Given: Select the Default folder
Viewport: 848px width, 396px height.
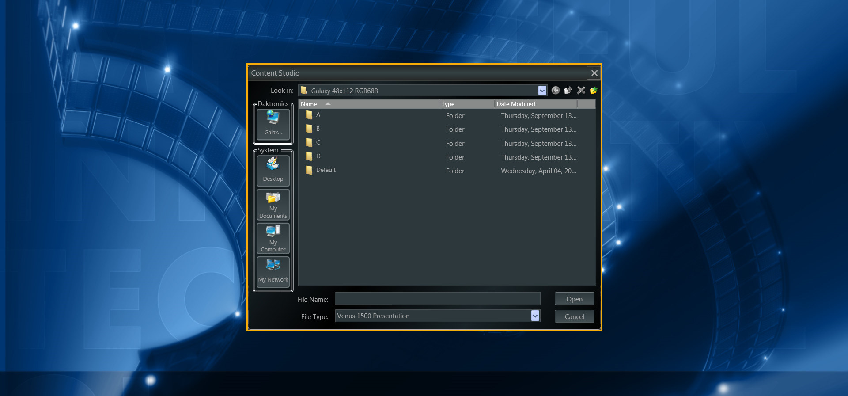Looking at the screenshot, I should (326, 170).
